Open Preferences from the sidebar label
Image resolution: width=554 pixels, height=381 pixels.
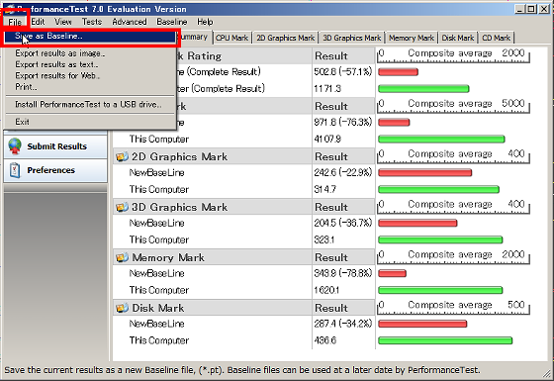pyautogui.click(x=50, y=170)
